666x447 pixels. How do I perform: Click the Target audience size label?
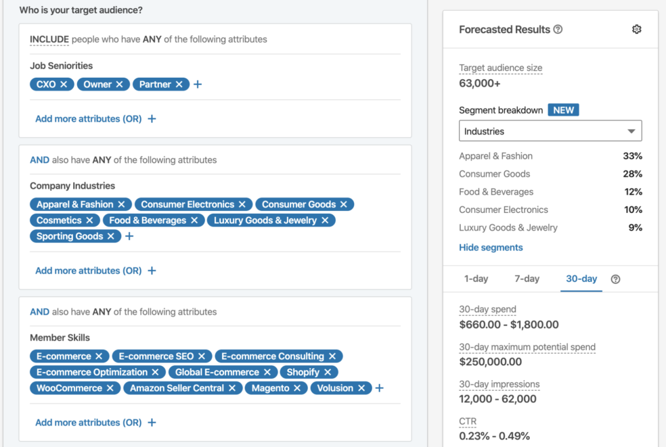coord(501,68)
